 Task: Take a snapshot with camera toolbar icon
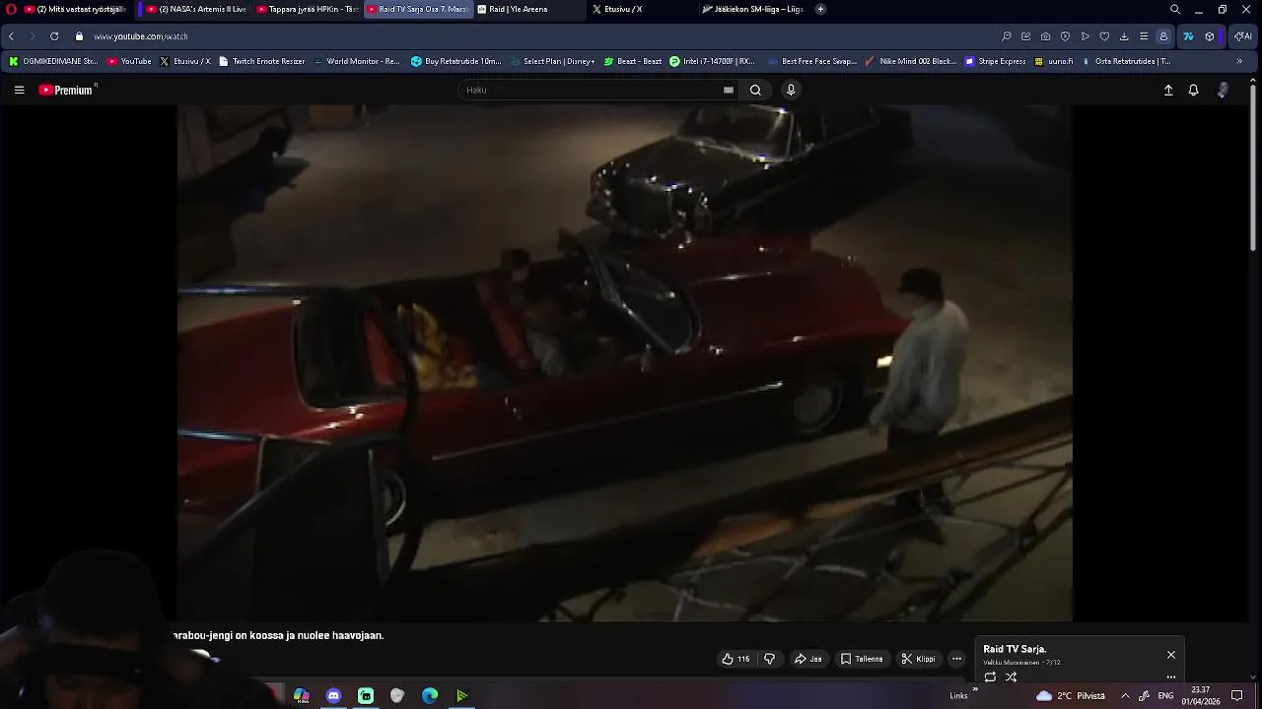coord(1046,36)
